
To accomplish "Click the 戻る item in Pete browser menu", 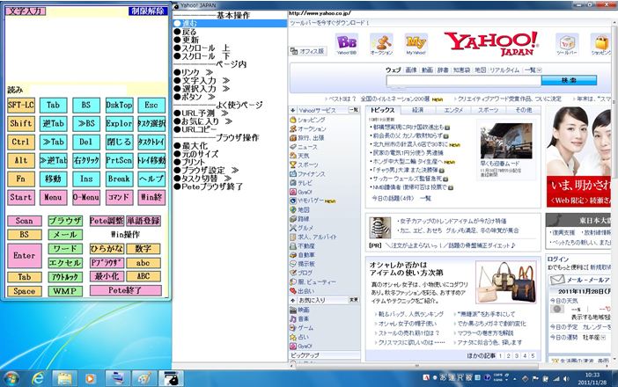I will 189,32.
